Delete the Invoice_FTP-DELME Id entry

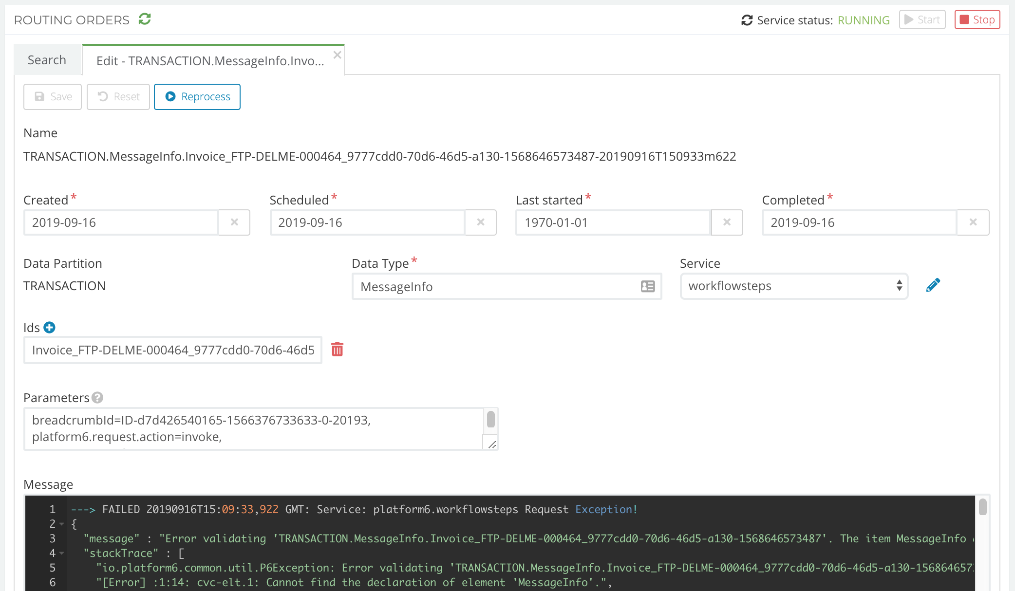[338, 350]
